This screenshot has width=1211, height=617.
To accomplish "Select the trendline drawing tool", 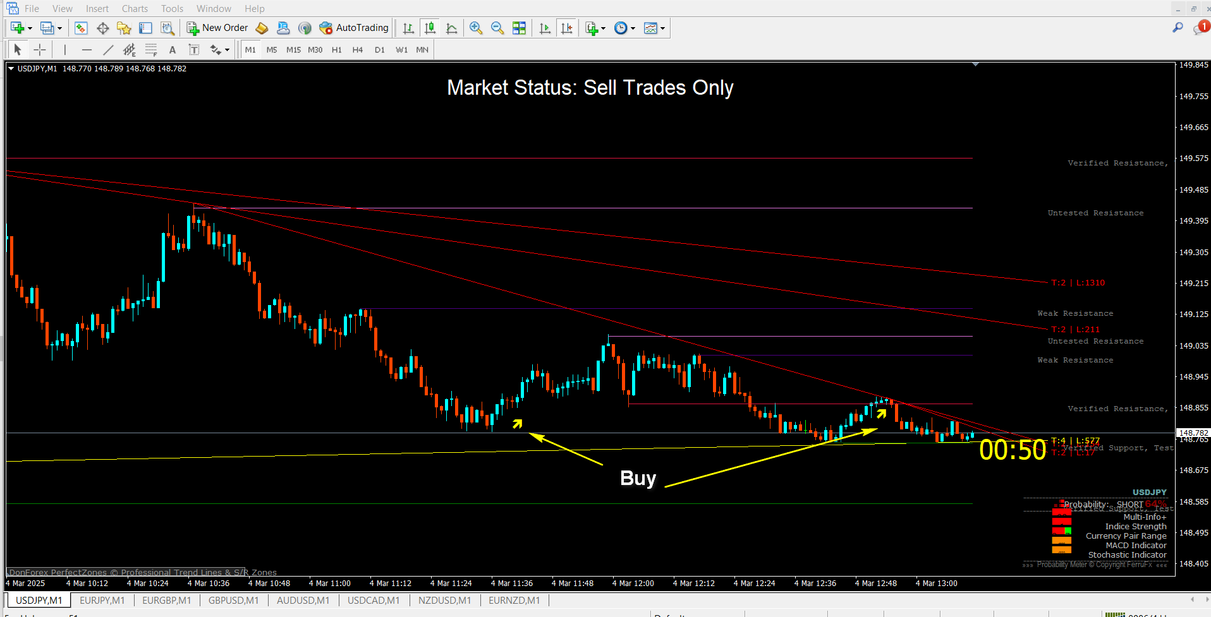I will pos(108,50).
